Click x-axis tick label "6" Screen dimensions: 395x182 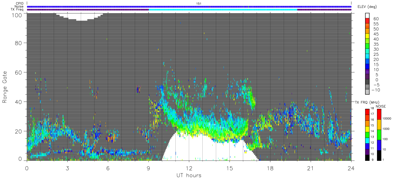point(108,168)
